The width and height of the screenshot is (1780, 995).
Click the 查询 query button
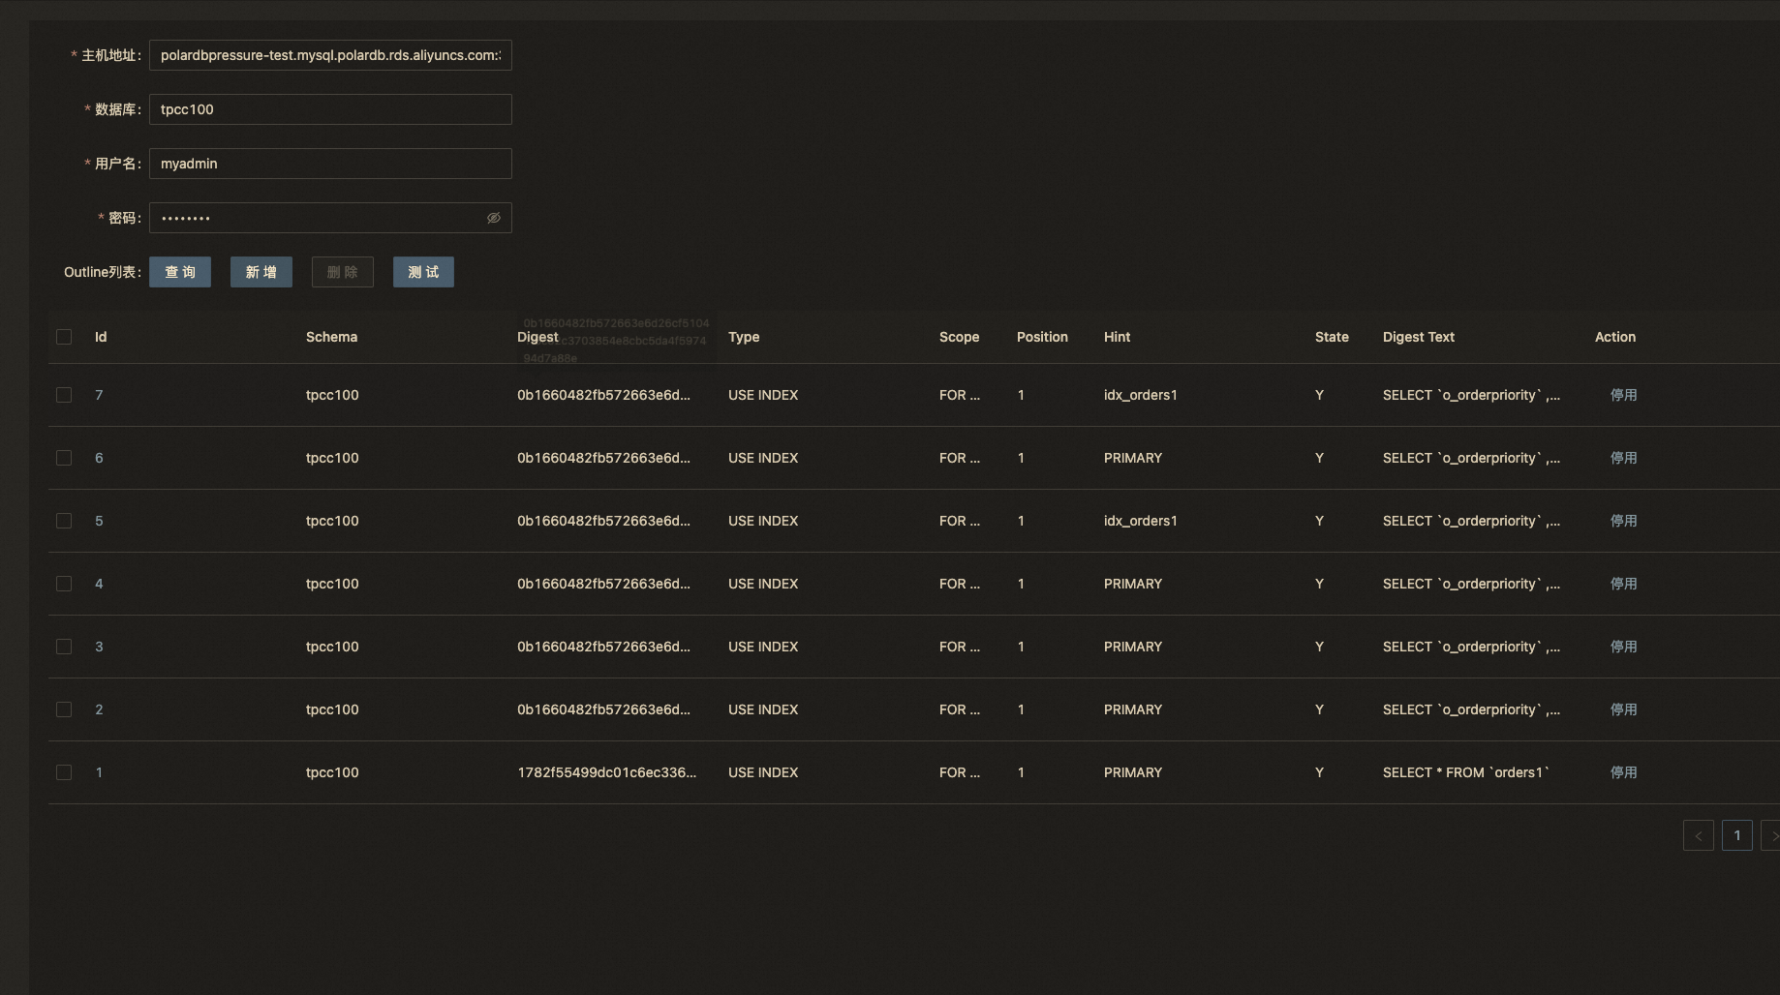[x=180, y=272]
